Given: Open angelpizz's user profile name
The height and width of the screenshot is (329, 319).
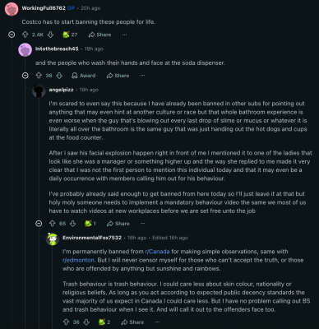Looking at the screenshot, I should pyautogui.click(x=61, y=90).
